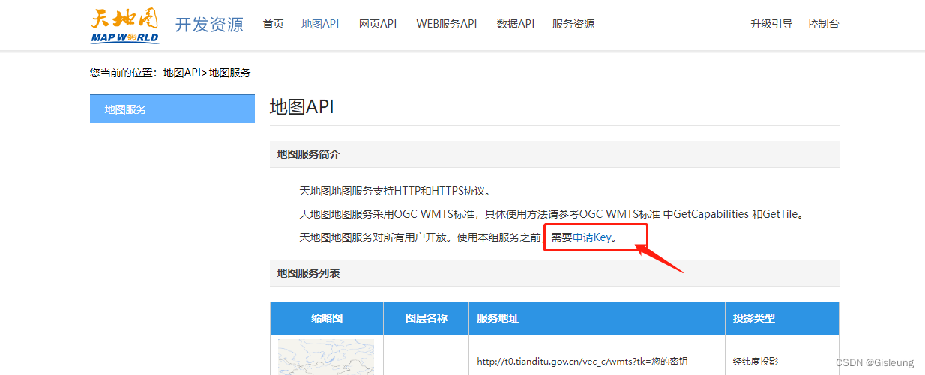The width and height of the screenshot is (925, 375).
Task: Click the map thumbnail in the table
Action: (x=326, y=357)
